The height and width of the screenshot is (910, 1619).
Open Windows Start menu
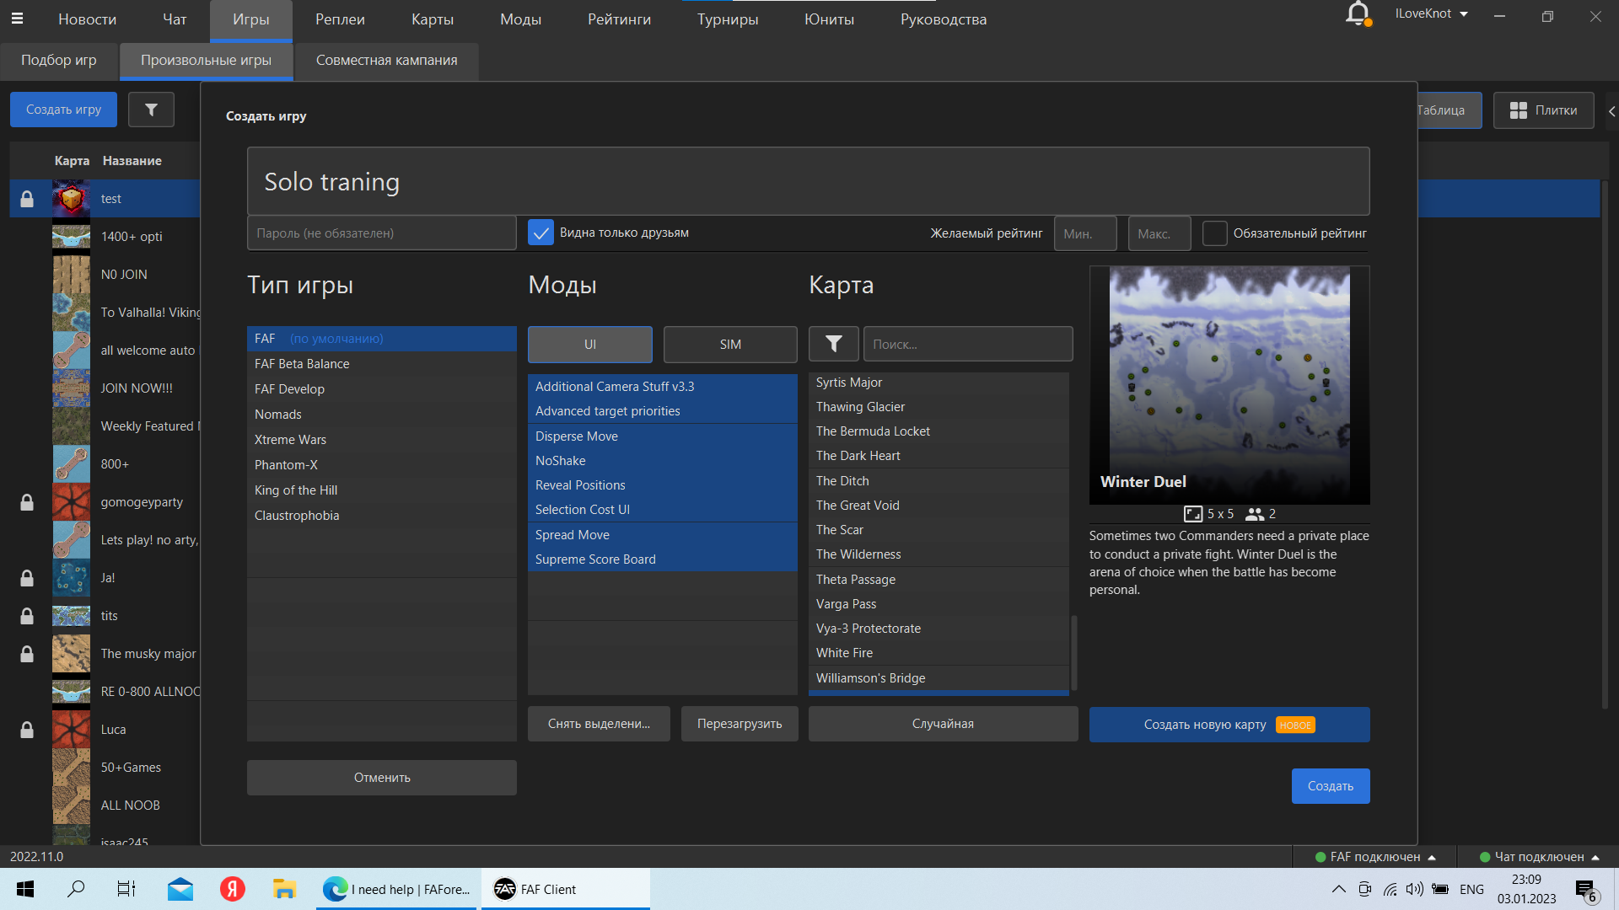(x=25, y=889)
